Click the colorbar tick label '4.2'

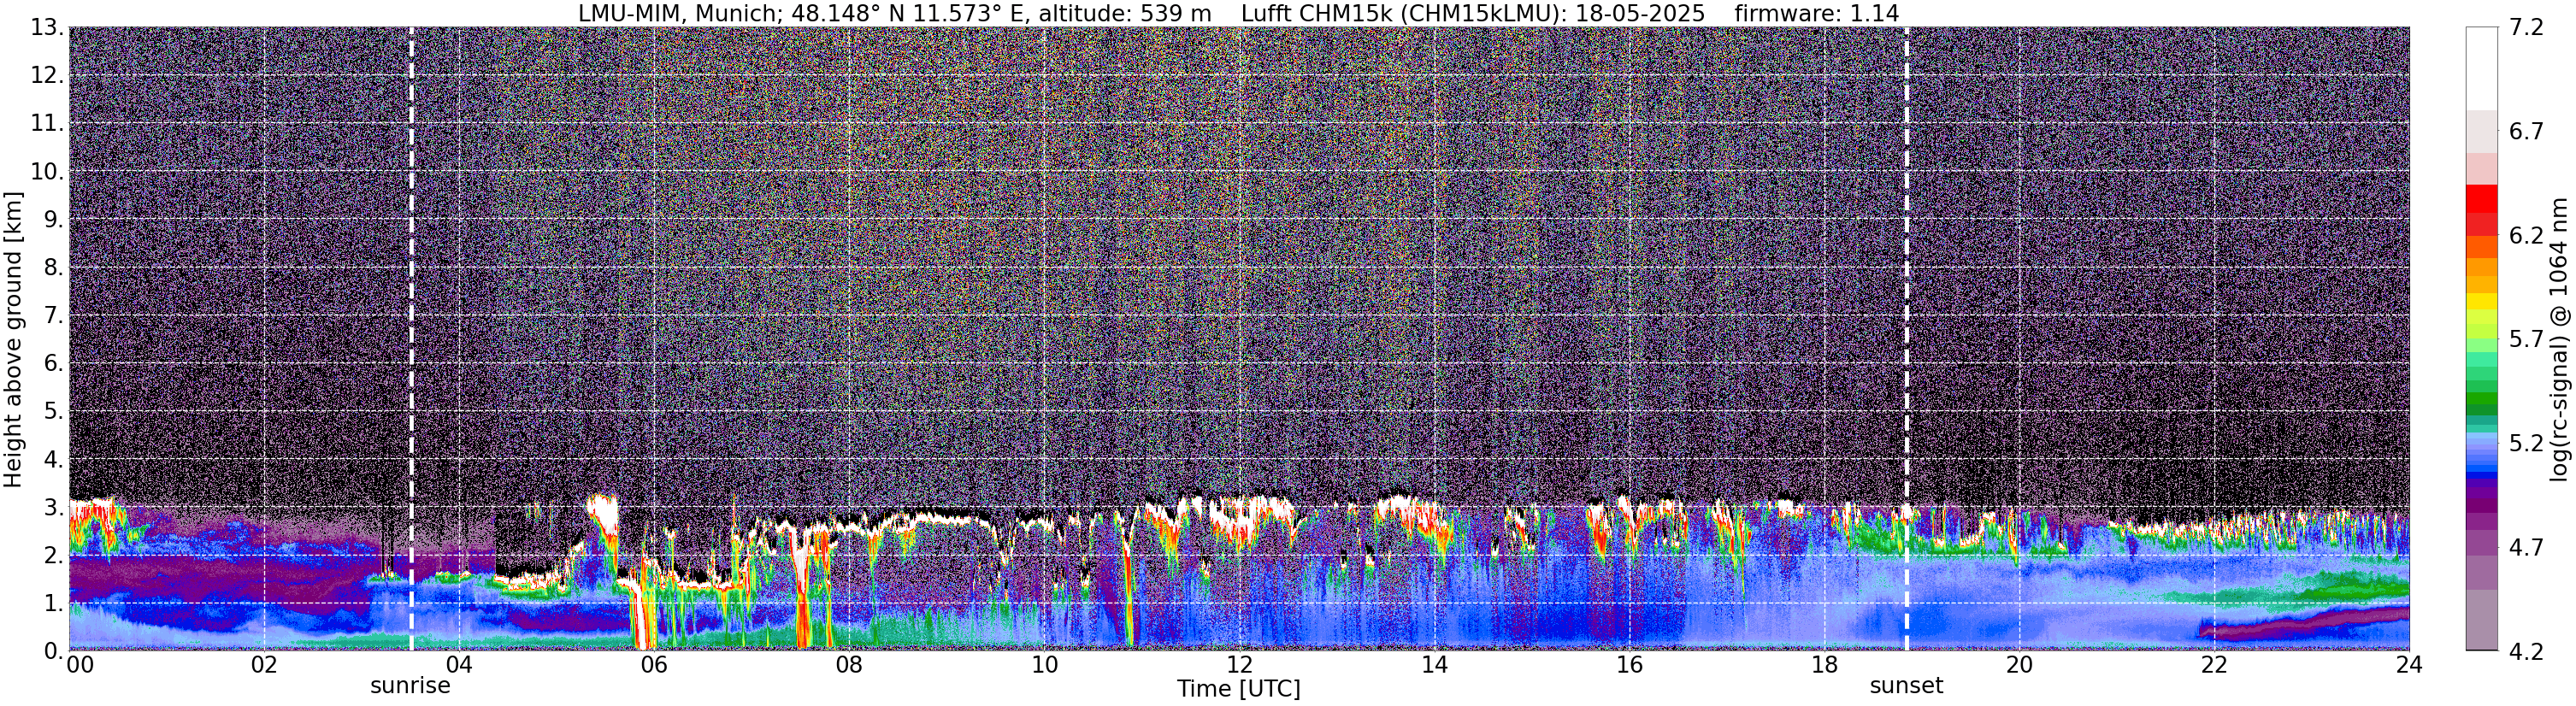tap(2526, 652)
